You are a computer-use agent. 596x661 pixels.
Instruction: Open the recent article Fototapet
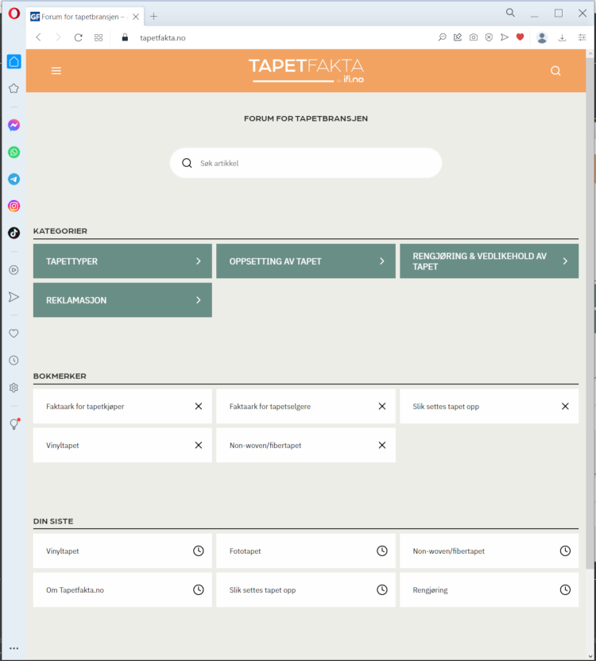305,551
